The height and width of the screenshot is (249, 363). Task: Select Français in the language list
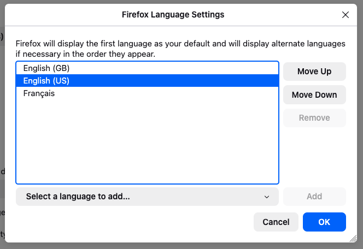click(147, 93)
